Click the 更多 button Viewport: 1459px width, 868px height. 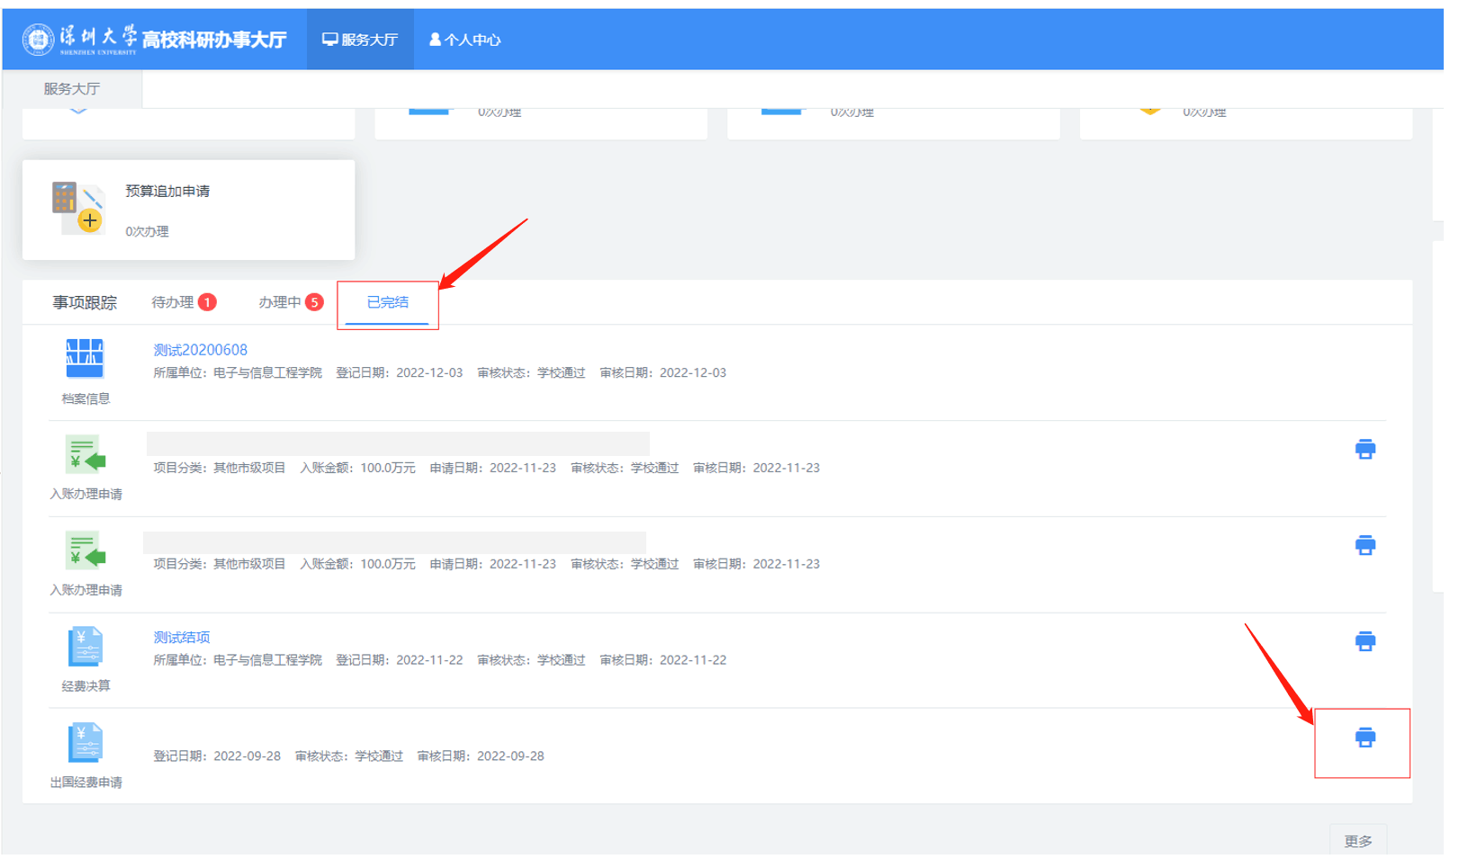click(x=1357, y=841)
